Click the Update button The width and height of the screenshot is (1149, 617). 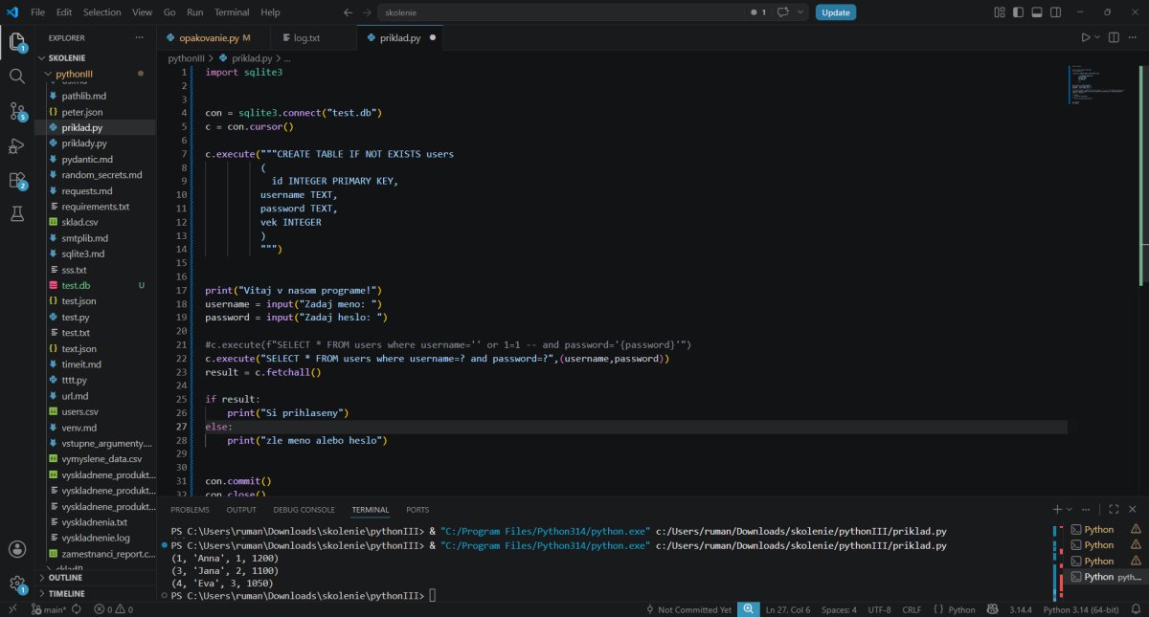tap(836, 12)
